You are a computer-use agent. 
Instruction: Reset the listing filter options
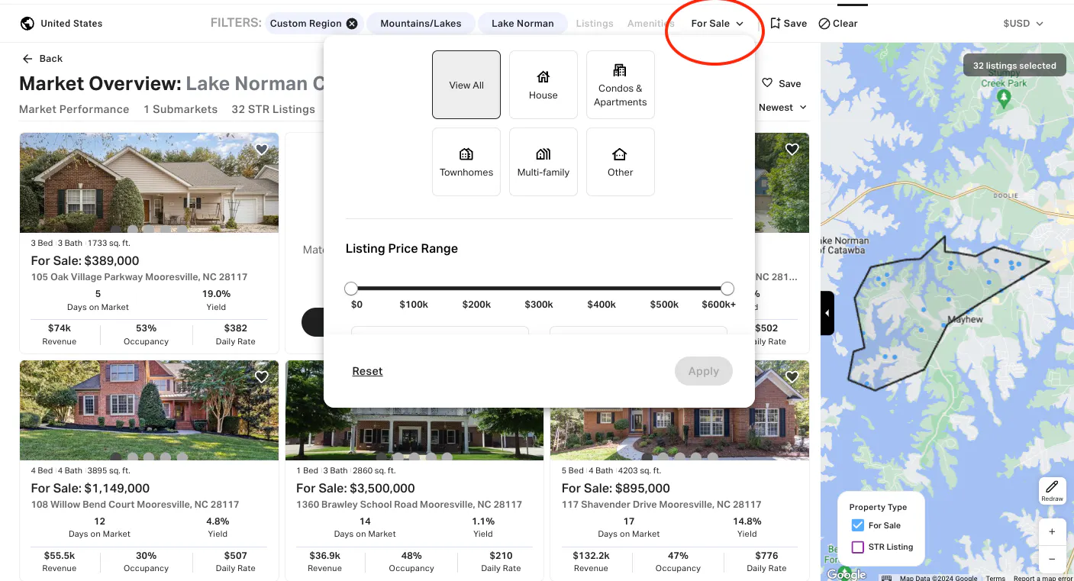[x=367, y=371]
